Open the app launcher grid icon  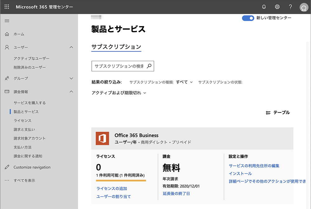point(7,7)
